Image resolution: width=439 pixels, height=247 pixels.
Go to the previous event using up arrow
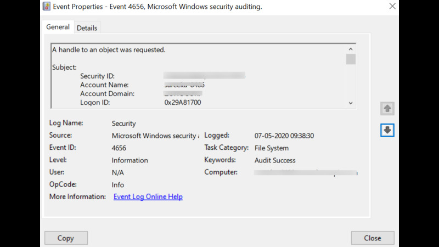387,108
